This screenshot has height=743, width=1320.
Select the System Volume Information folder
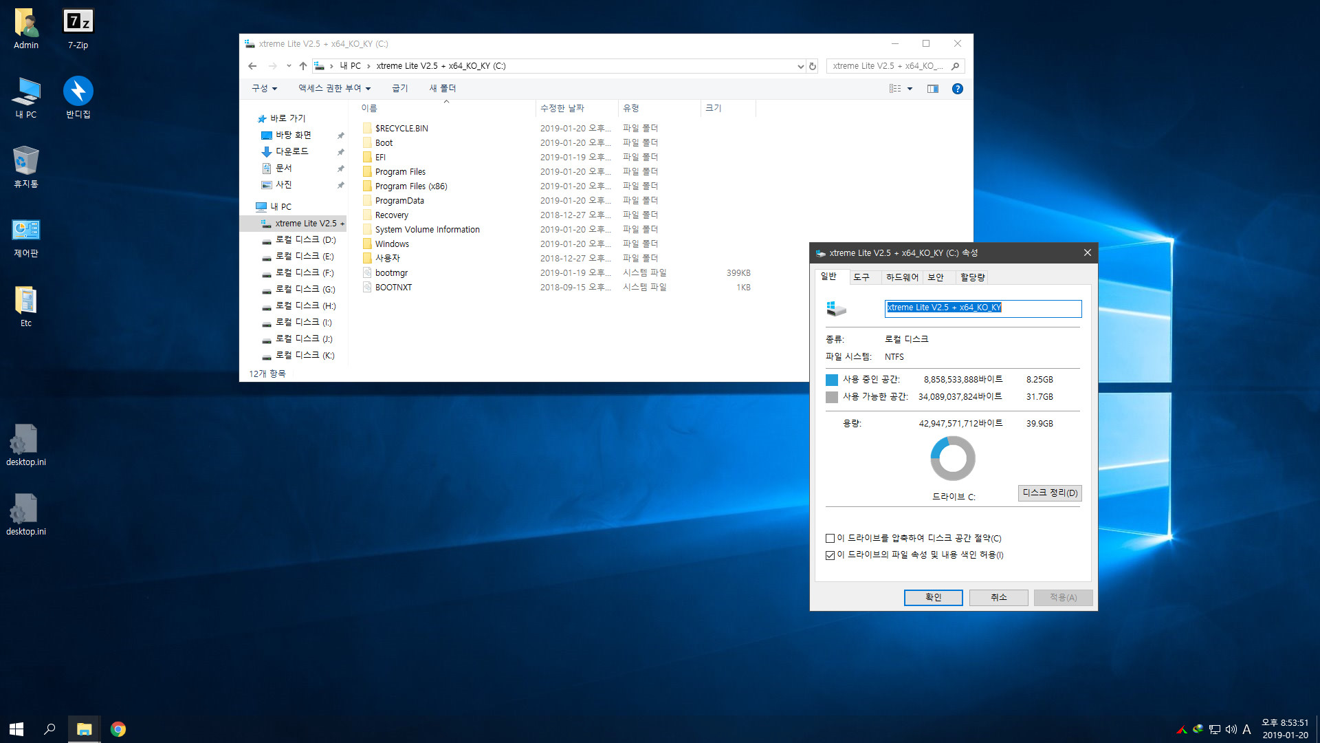pos(427,230)
